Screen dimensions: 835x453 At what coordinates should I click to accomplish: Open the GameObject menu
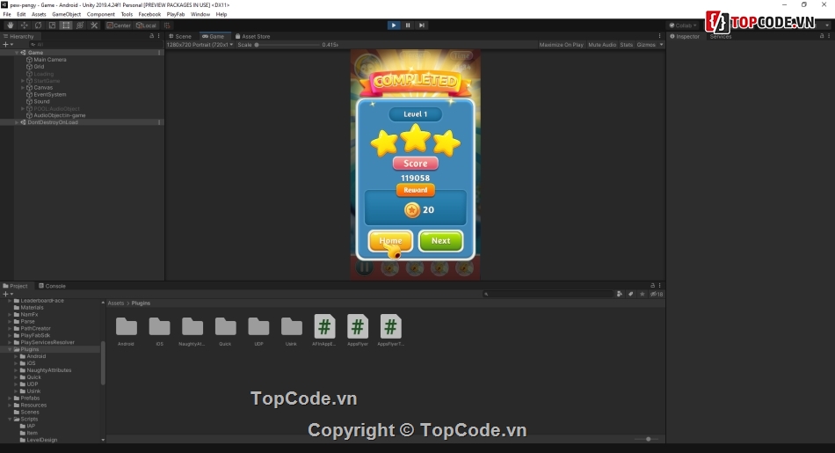[x=67, y=14]
